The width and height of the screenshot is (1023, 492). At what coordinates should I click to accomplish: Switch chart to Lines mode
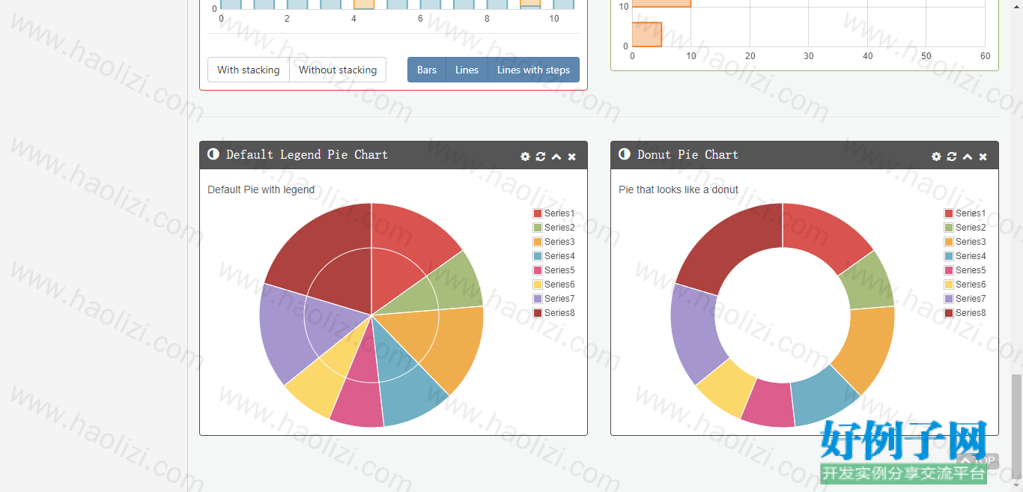tap(467, 70)
